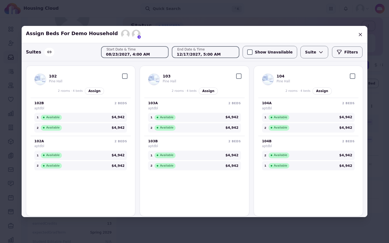Select bed 1 in room 104B

click(308, 166)
